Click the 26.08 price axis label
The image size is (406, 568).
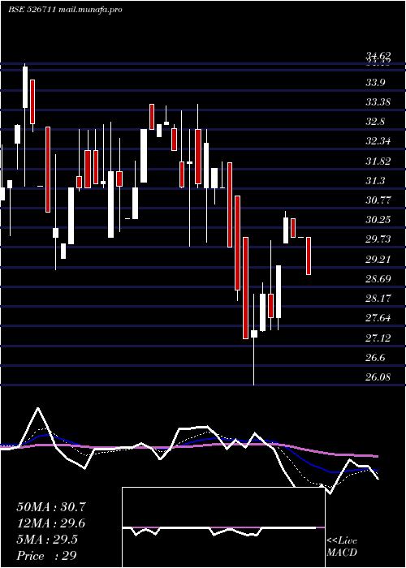coord(378,377)
